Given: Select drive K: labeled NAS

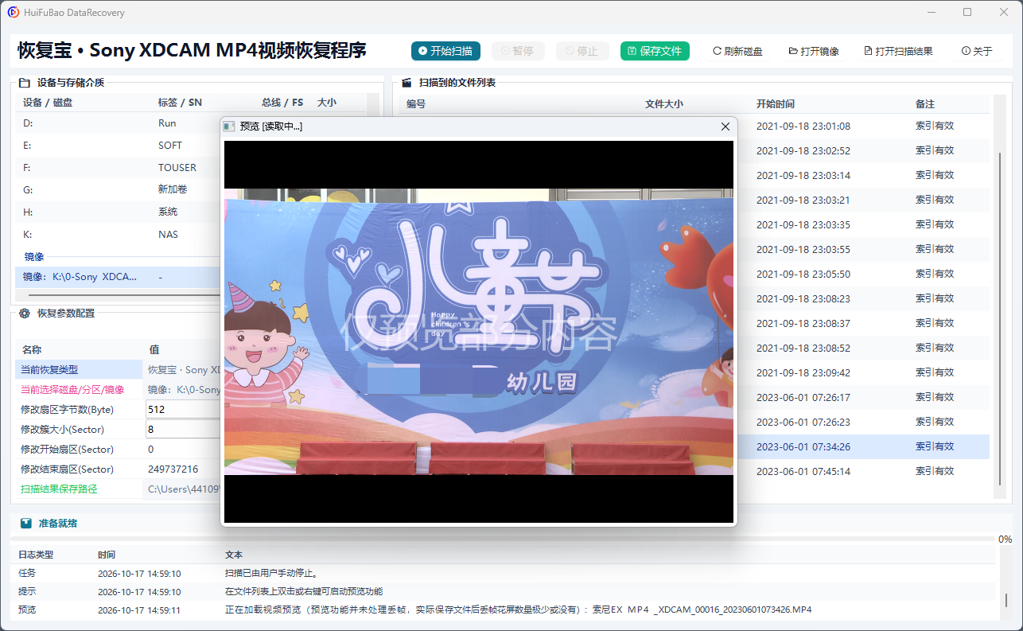Looking at the screenshot, I should pyautogui.click(x=116, y=235).
